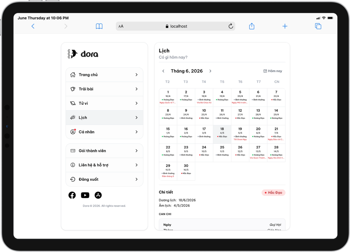Click the Trải bài cards icon
This screenshot has height=252, width=350.
coord(73,89)
